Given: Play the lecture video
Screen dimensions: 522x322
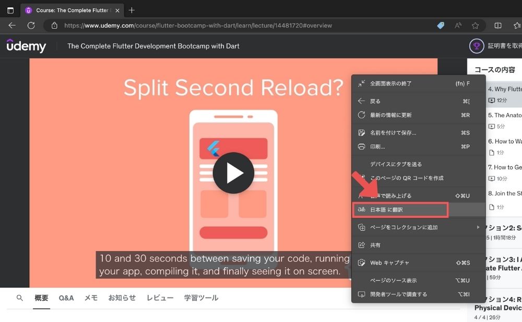Looking at the screenshot, I should pos(233,173).
